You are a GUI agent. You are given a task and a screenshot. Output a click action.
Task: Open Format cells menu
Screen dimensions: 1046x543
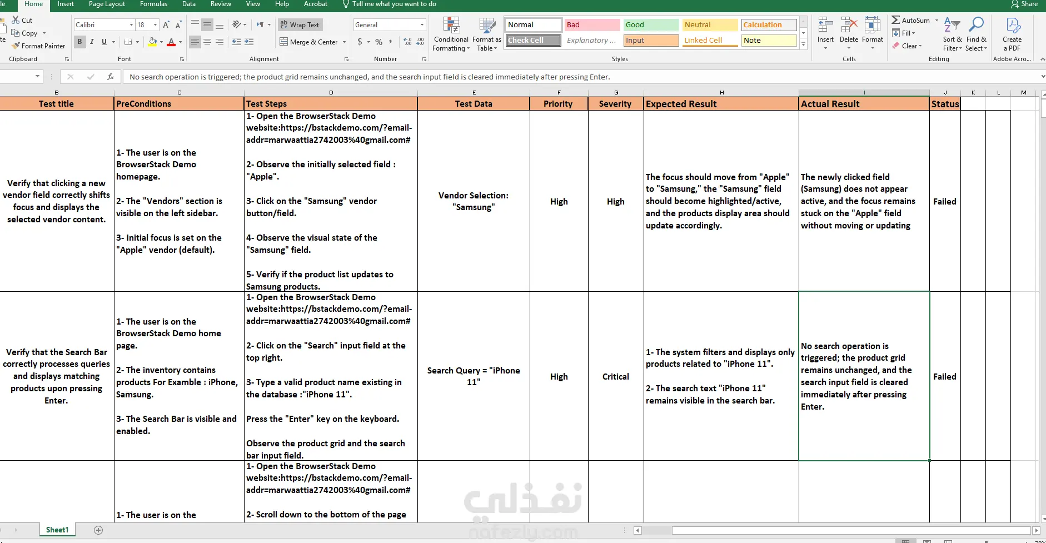click(873, 33)
